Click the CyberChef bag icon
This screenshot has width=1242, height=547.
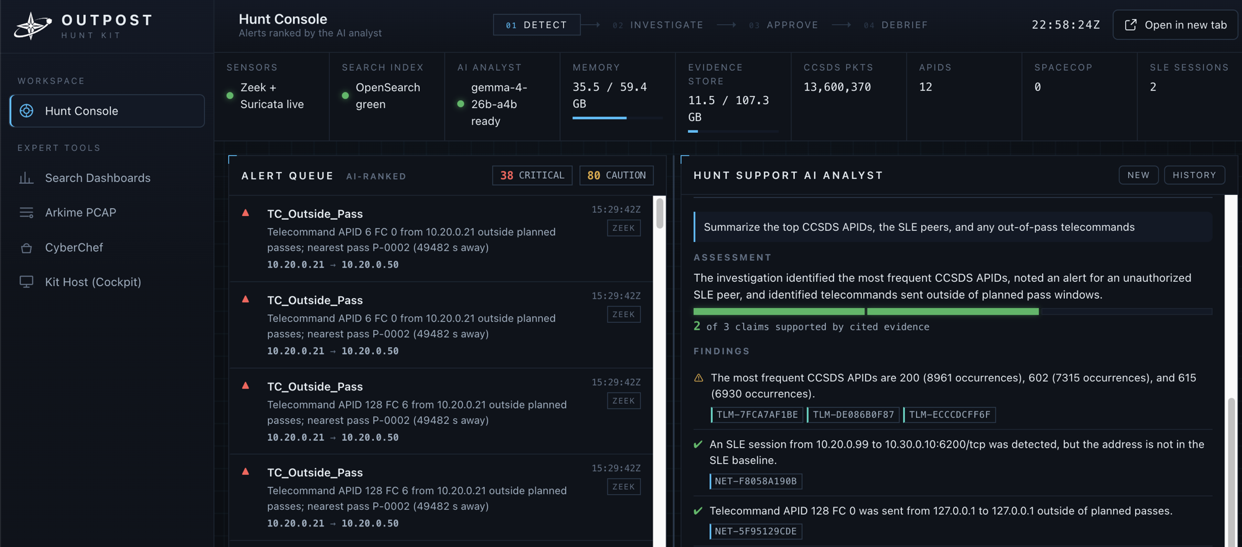(26, 248)
